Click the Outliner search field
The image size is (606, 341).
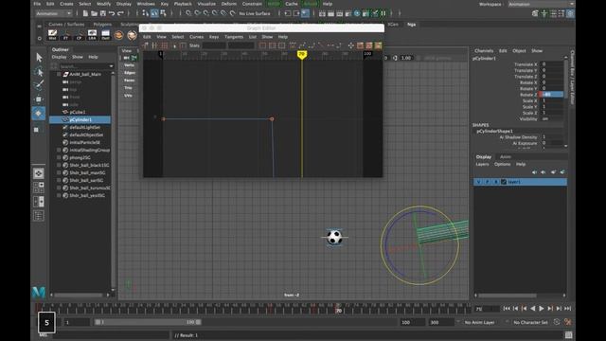pyautogui.click(x=83, y=66)
